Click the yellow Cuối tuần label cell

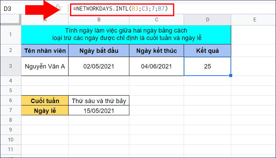[x=45, y=101]
